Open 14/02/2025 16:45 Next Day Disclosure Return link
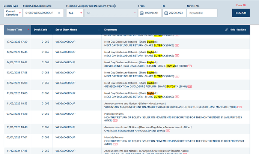 click(139, 56)
